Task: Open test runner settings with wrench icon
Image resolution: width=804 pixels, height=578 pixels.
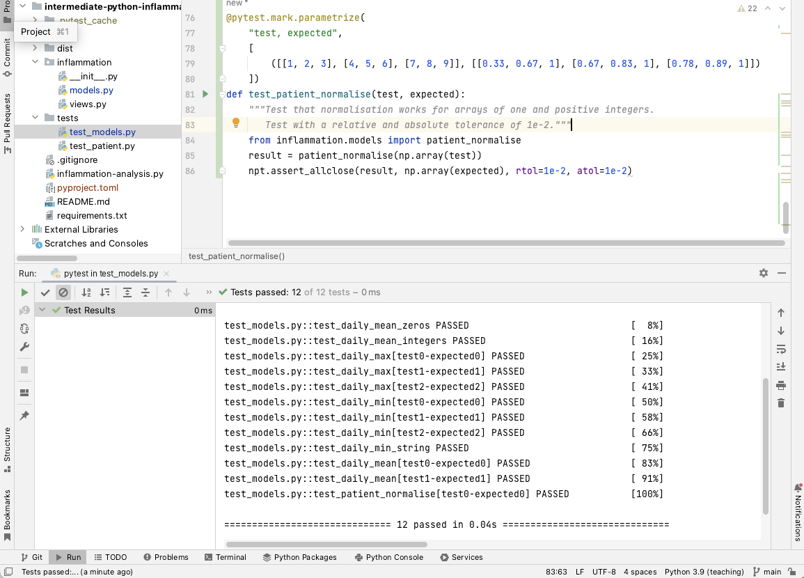Action: pyautogui.click(x=24, y=347)
